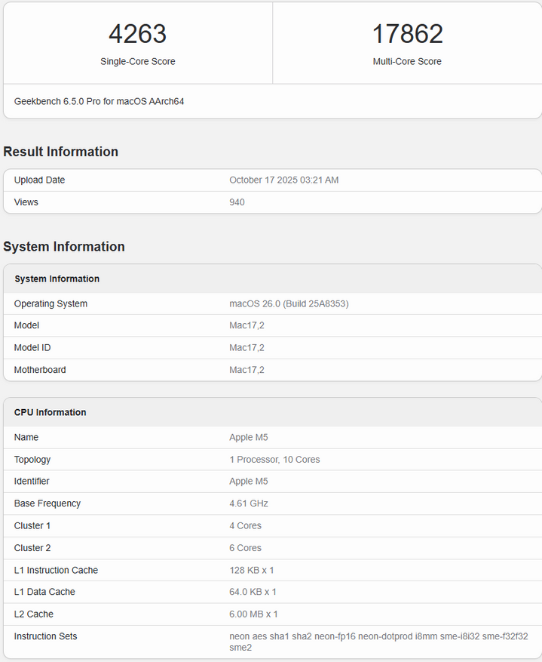The width and height of the screenshot is (542, 662).
Task: Click the Model ID value Mac17,2
Action: click(x=247, y=348)
